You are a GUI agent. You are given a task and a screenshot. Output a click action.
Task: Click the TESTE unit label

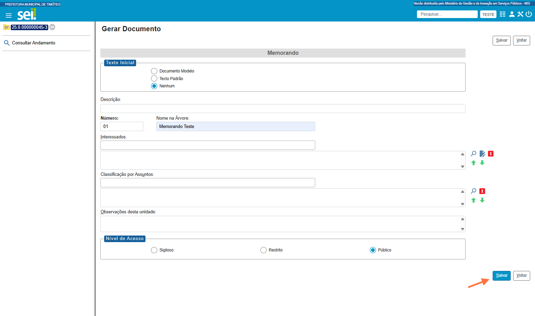click(x=488, y=15)
